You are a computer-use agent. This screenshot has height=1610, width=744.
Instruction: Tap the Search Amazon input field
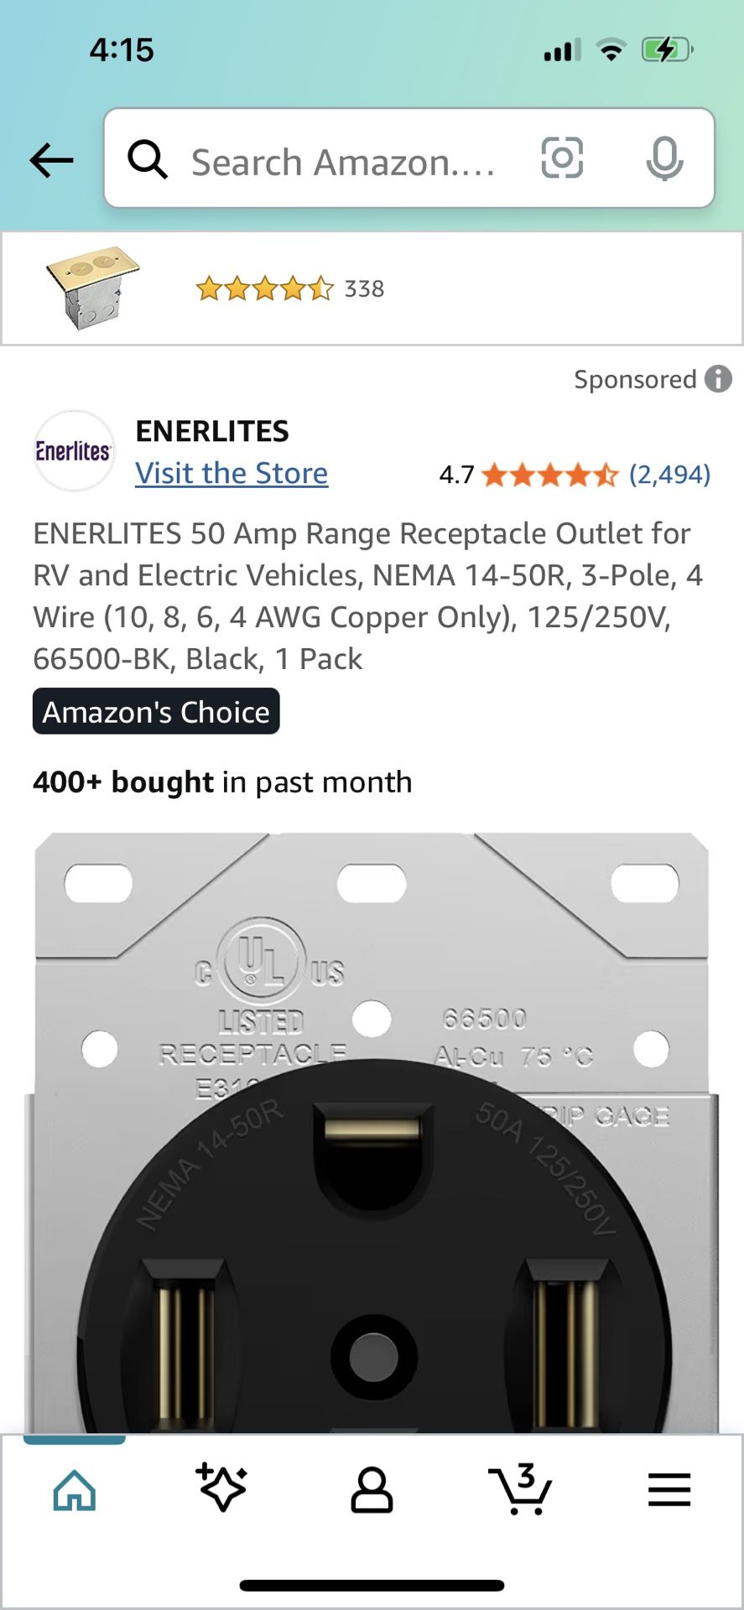click(x=344, y=162)
